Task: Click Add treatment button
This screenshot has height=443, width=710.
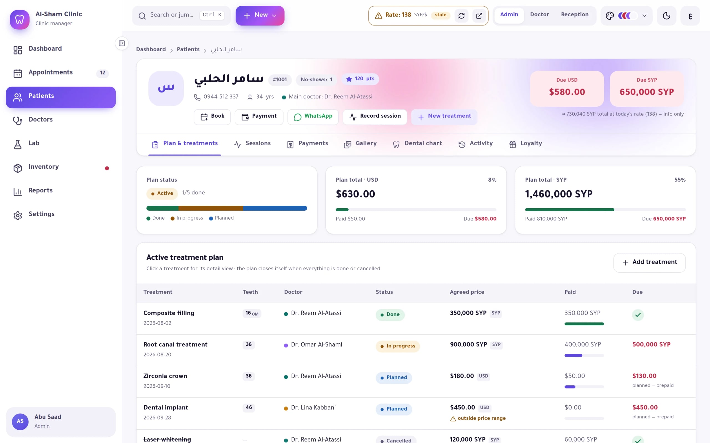Action: point(649,262)
